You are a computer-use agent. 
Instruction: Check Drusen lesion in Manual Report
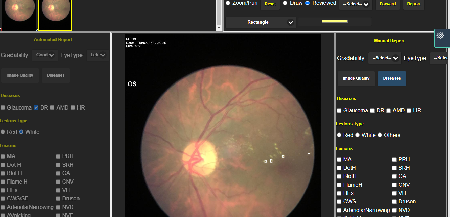click(395, 202)
